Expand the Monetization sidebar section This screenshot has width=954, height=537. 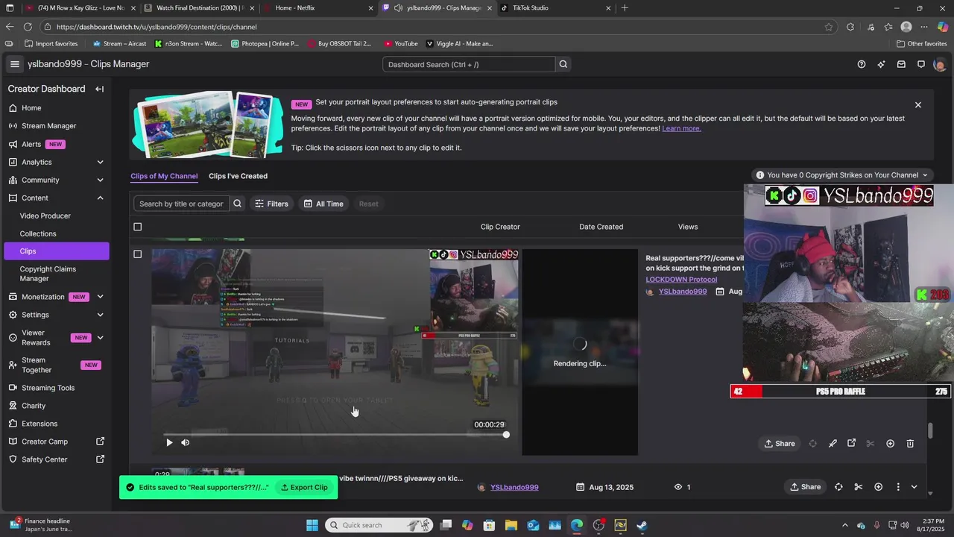click(x=100, y=297)
